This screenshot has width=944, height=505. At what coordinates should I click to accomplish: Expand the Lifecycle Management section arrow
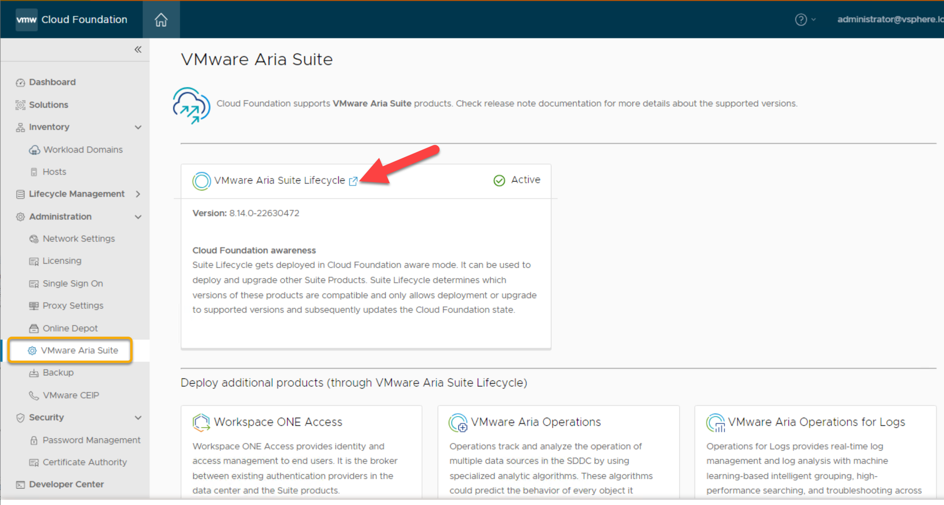point(138,194)
